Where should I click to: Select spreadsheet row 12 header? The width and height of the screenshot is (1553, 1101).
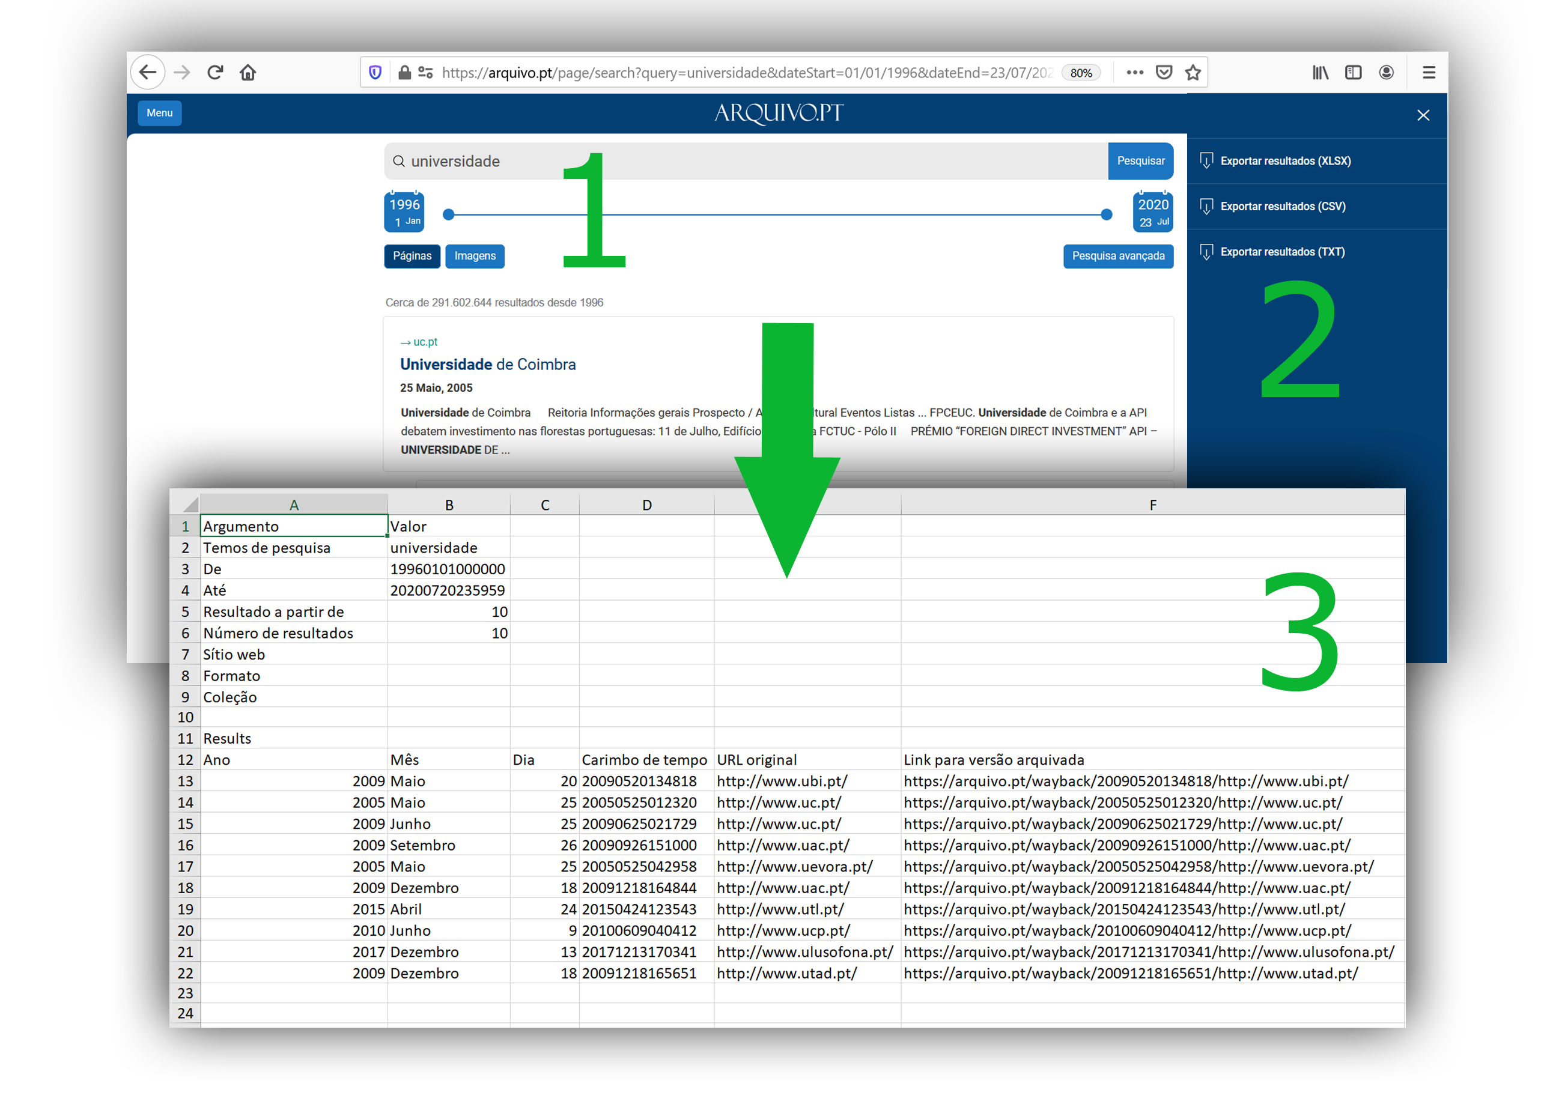(184, 759)
